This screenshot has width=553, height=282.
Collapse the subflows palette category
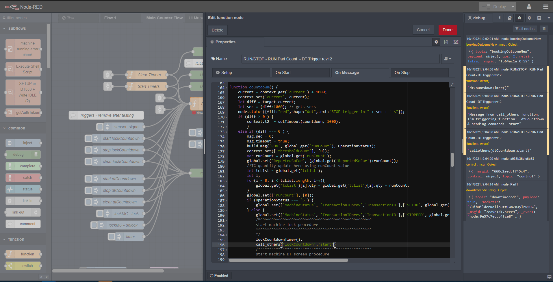[x=4, y=28]
